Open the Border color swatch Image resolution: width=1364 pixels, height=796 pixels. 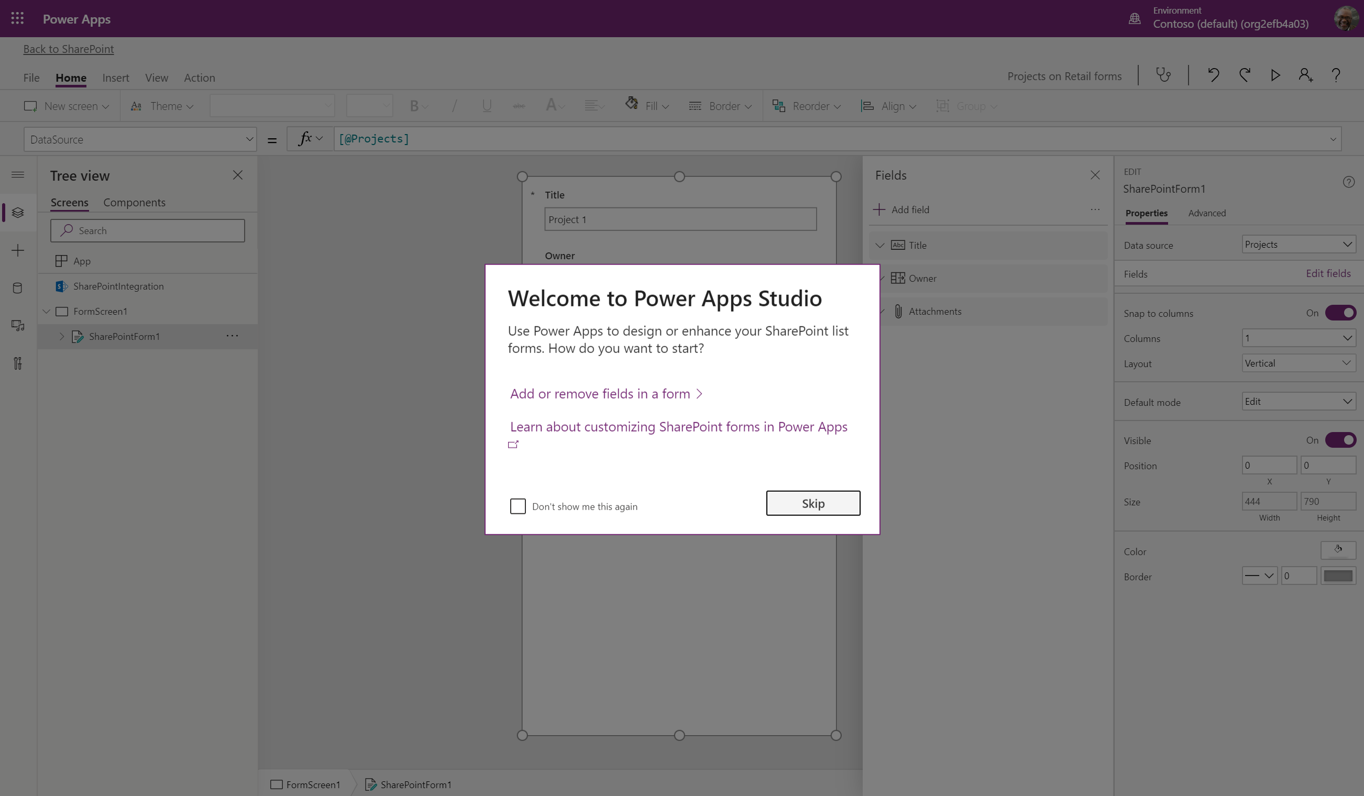point(1338,575)
